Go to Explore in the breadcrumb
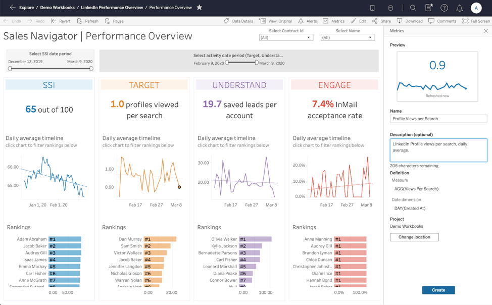Image resolution: width=492 pixels, height=305 pixels. (27, 8)
